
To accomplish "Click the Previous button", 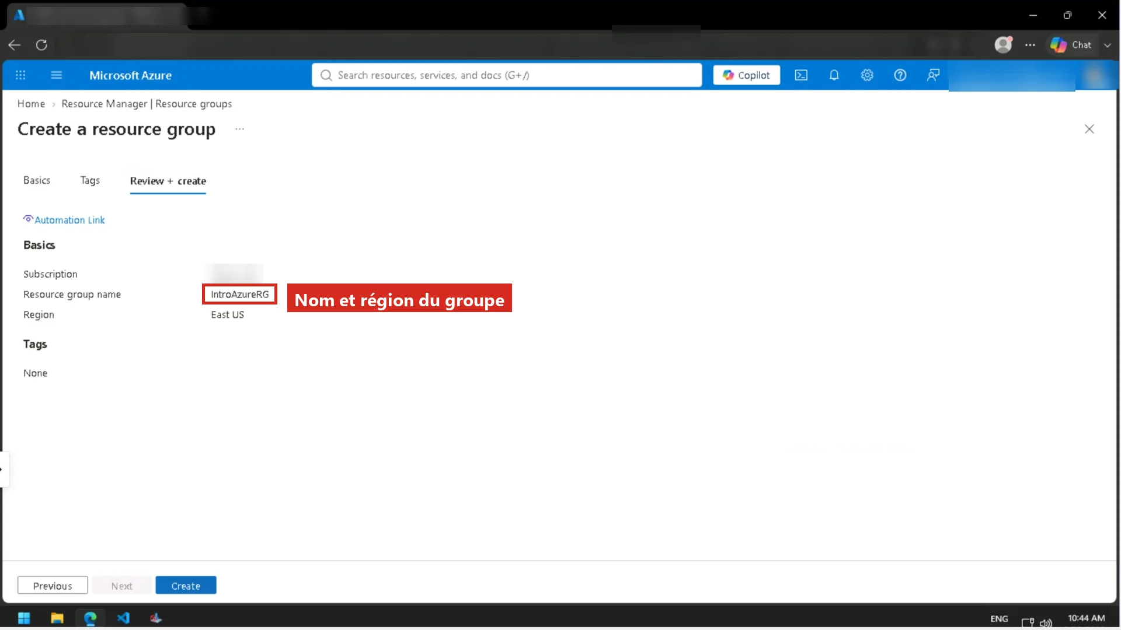I will [53, 586].
